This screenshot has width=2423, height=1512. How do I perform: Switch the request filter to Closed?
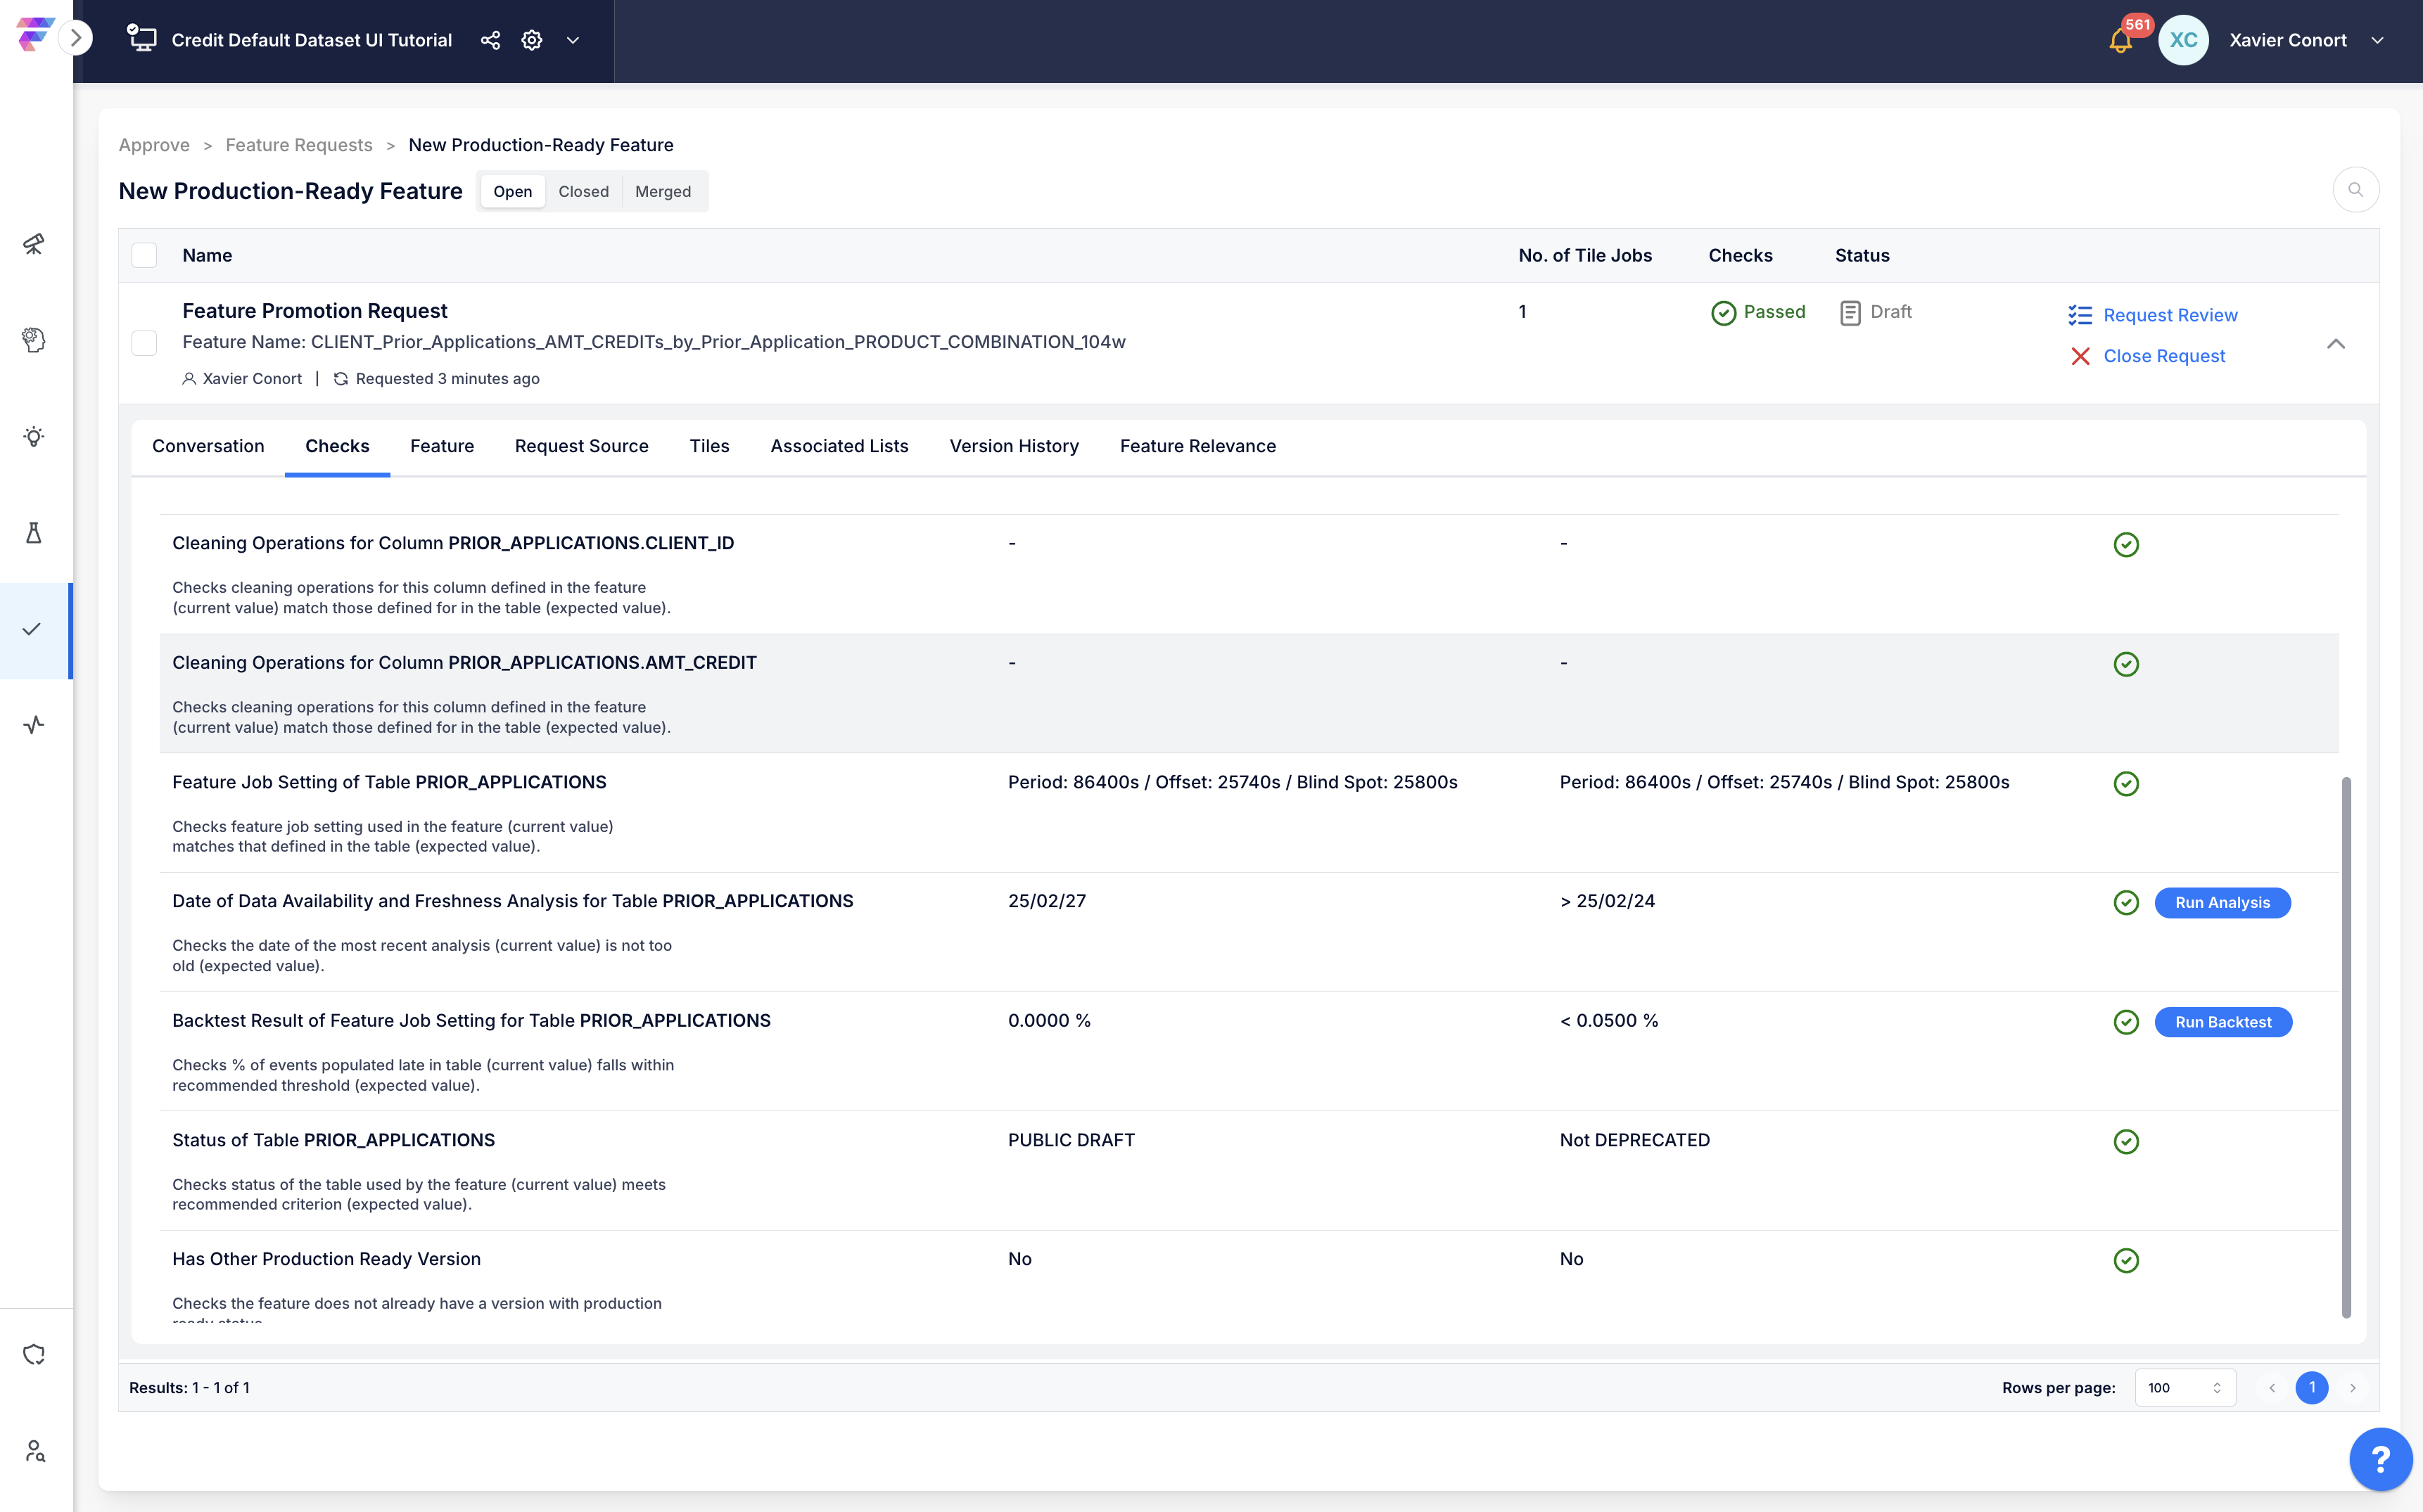(583, 191)
